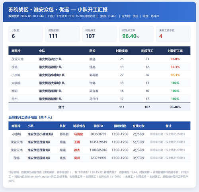Click the '骑手ID' column header

click(x=98, y=126)
